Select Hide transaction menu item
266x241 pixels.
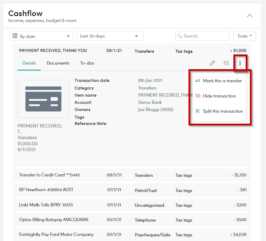click(219, 96)
